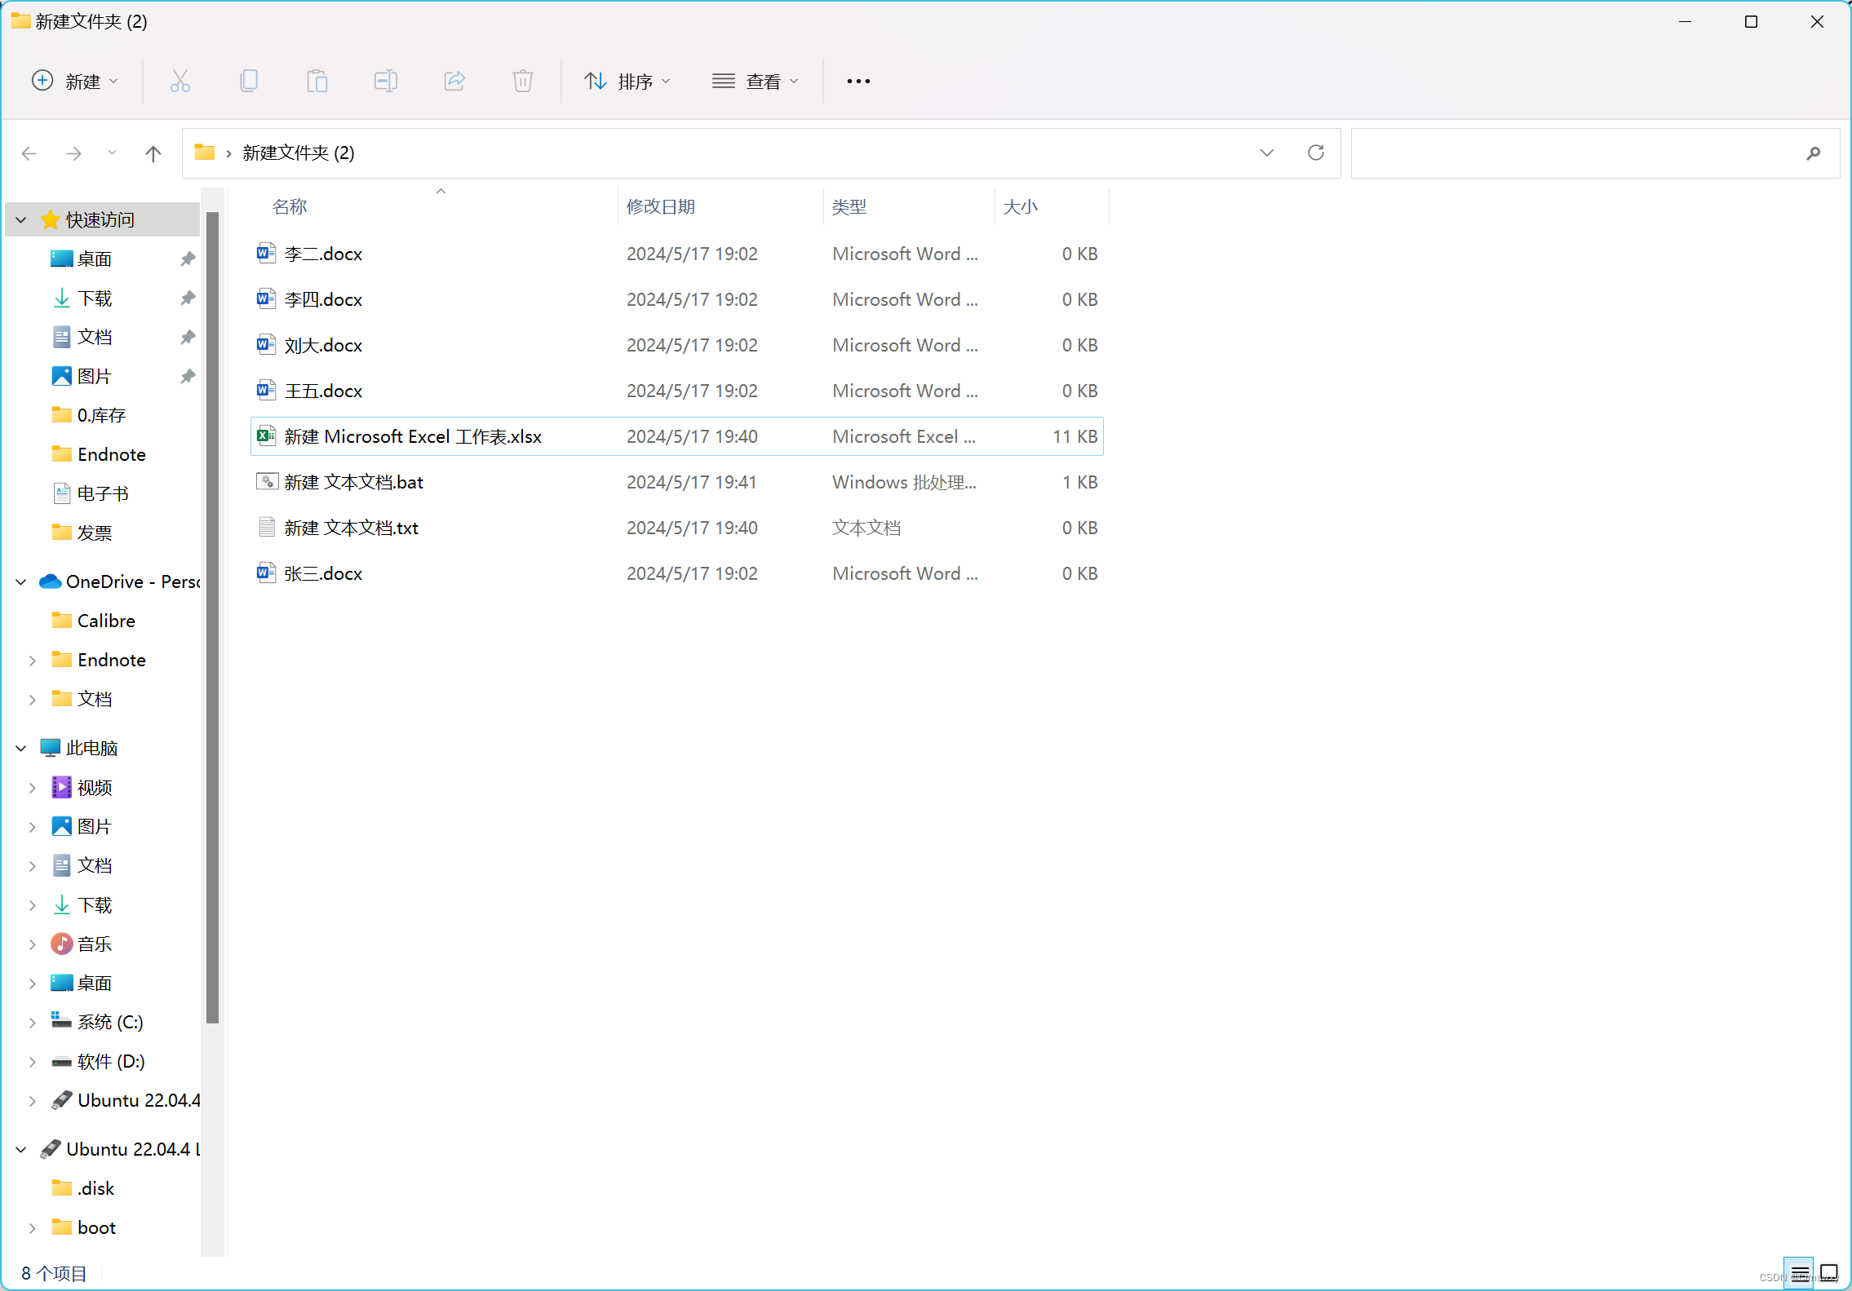Open the 查看 (View) dropdown menu
Image resolution: width=1852 pixels, height=1291 pixels.
click(x=755, y=81)
